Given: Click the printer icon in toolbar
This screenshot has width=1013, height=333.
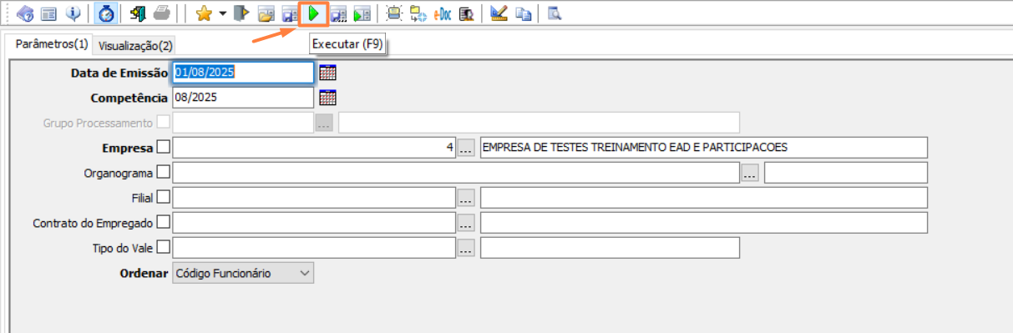Looking at the screenshot, I should click(162, 13).
